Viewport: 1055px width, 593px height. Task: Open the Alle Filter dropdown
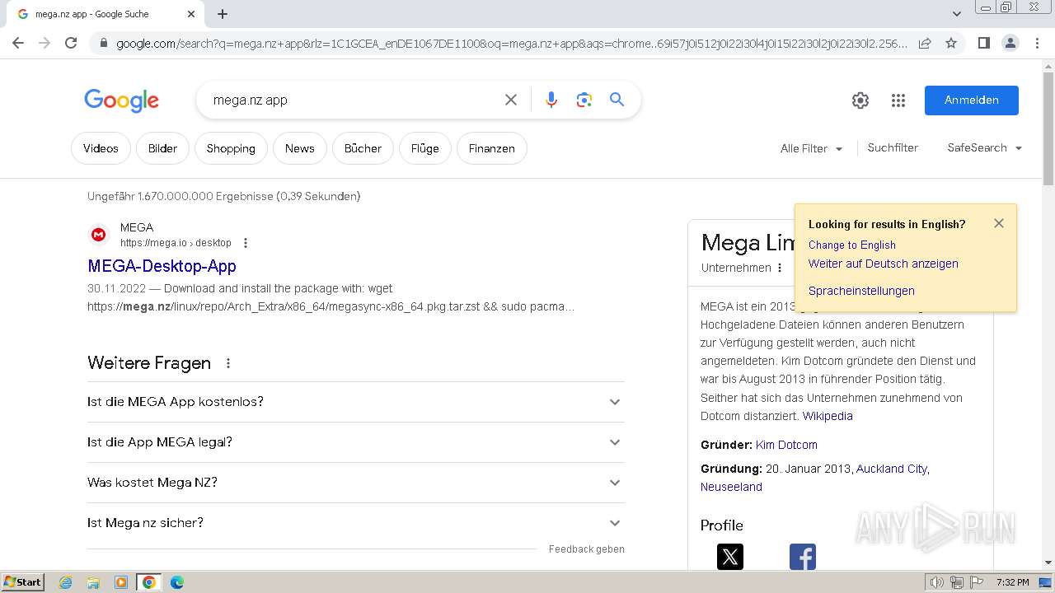(811, 148)
